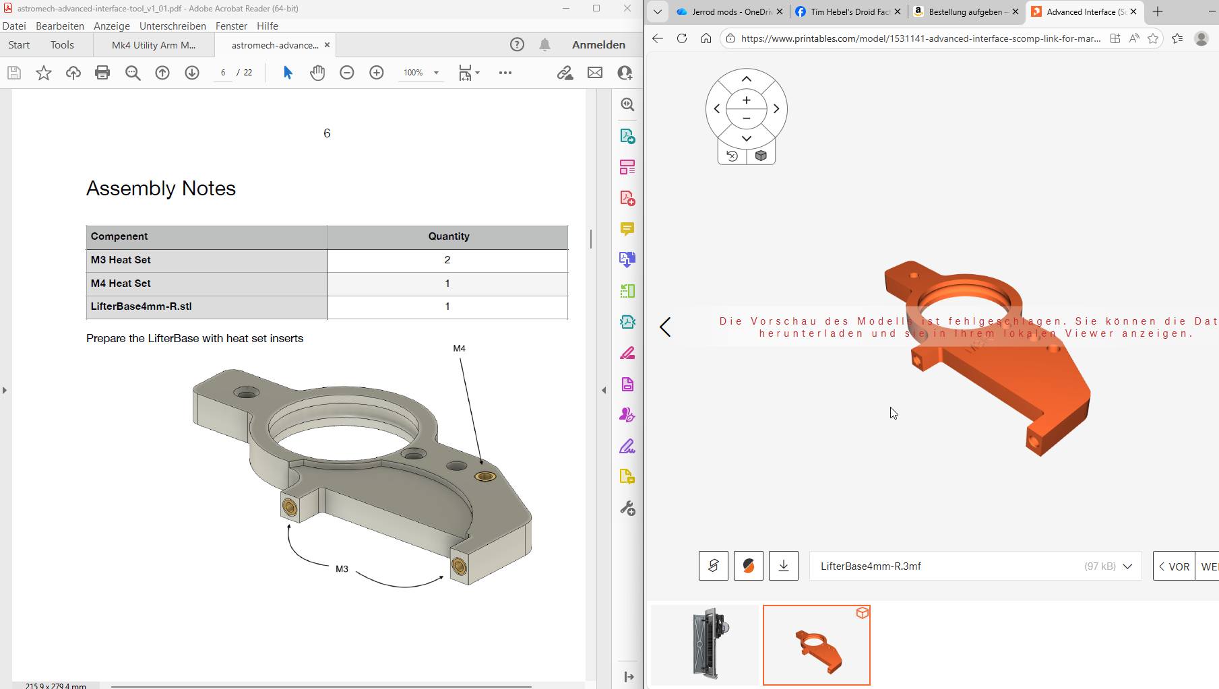Click the Printables address bar URL
This screenshot has width=1219, height=689.
(x=920, y=38)
